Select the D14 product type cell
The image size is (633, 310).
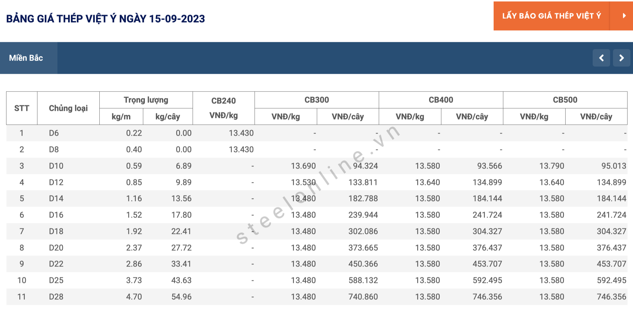(56, 199)
